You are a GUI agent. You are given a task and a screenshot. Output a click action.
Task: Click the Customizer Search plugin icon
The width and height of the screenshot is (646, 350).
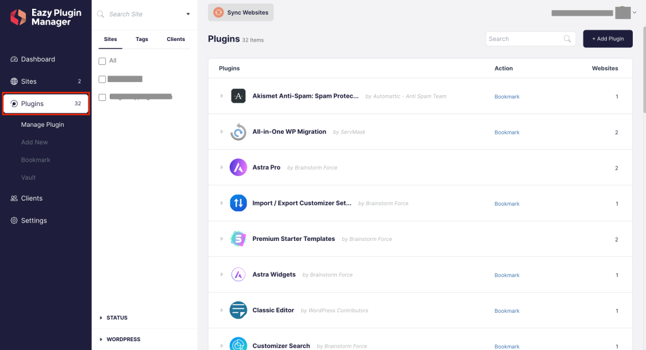[238, 345]
